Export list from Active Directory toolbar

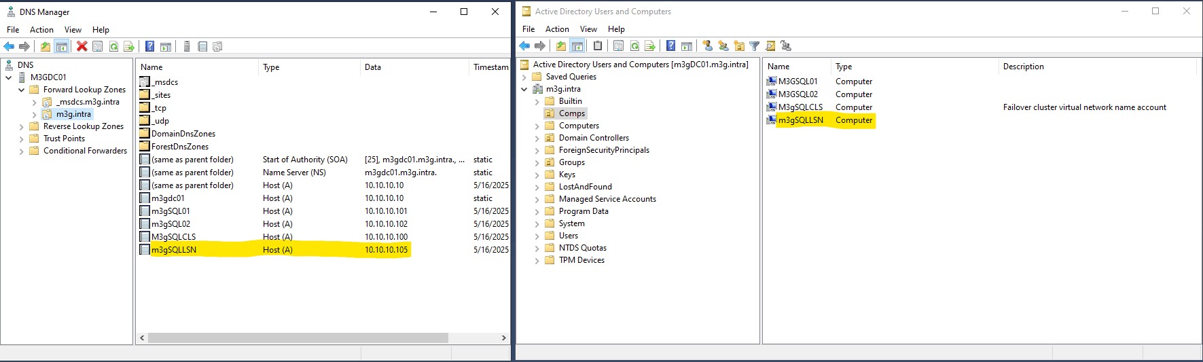650,46
